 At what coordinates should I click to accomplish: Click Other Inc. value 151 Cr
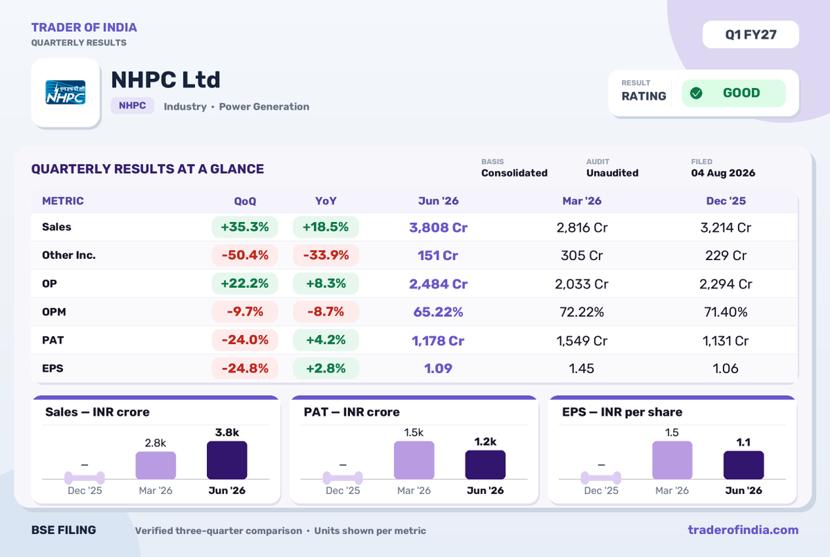click(x=439, y=255)
